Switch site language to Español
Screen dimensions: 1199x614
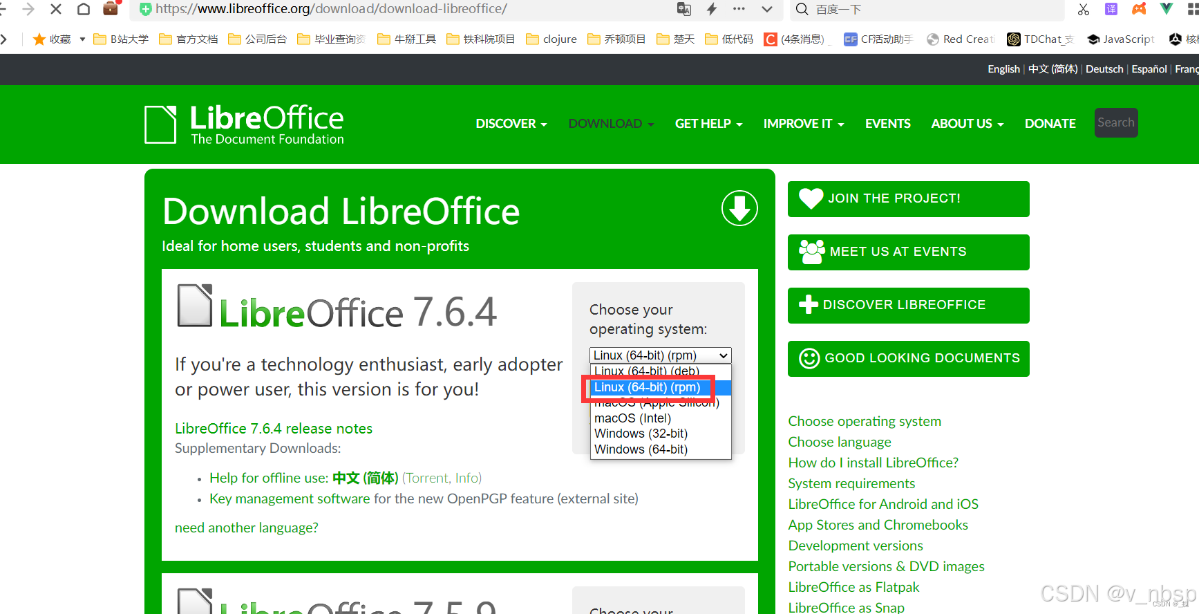point(1149,68)
